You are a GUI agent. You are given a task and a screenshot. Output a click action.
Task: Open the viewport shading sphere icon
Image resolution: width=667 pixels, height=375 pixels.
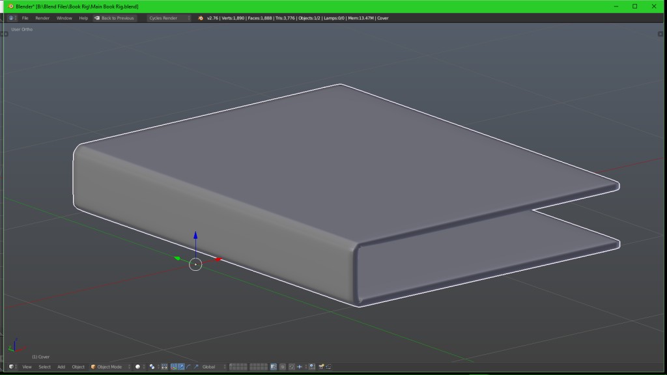tap(137, 367)
